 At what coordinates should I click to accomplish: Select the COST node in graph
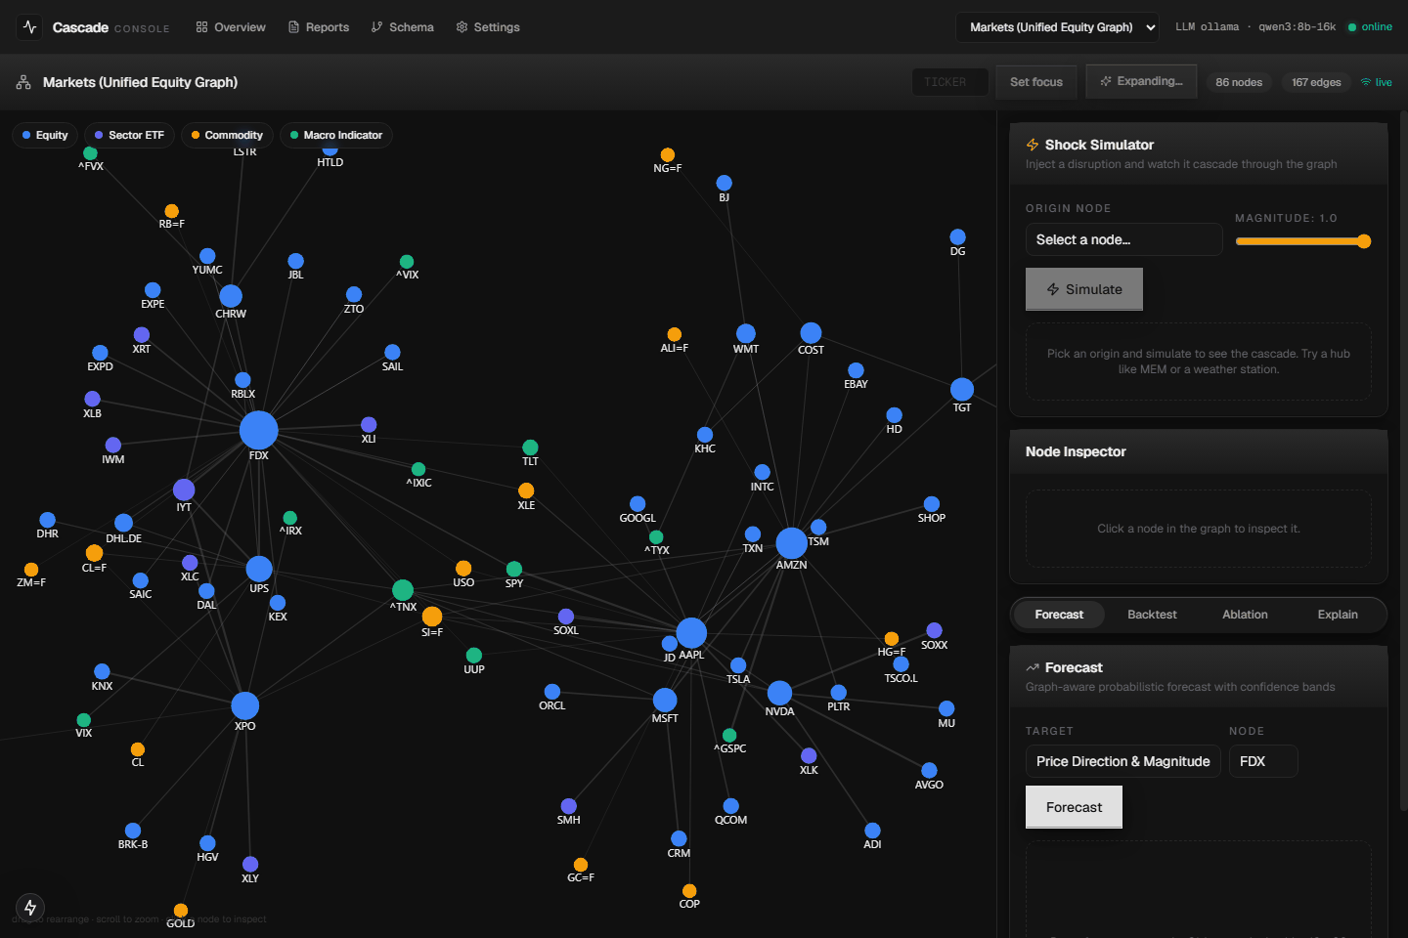pos(811,333)
